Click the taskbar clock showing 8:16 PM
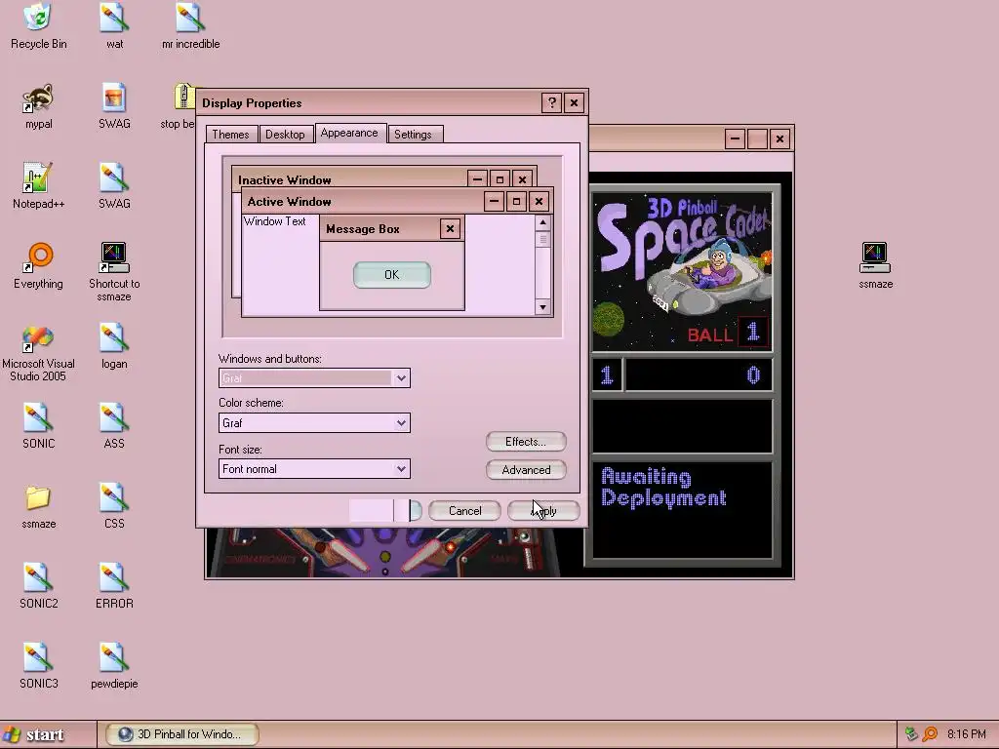Image resolution: width=999 pixels, height=749 pixels. 966,733
